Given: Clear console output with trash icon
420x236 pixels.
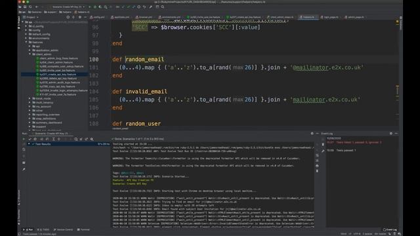Looking at the screenshot, I should point(317,171).
